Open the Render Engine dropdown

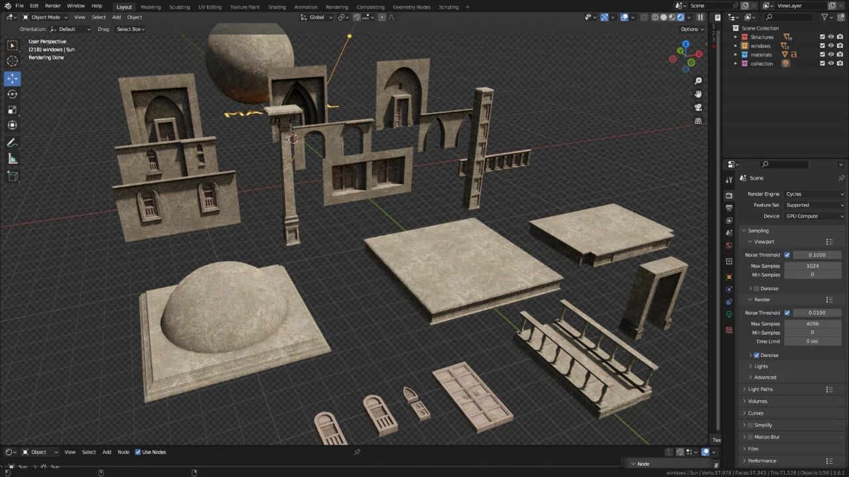[814, 194]
